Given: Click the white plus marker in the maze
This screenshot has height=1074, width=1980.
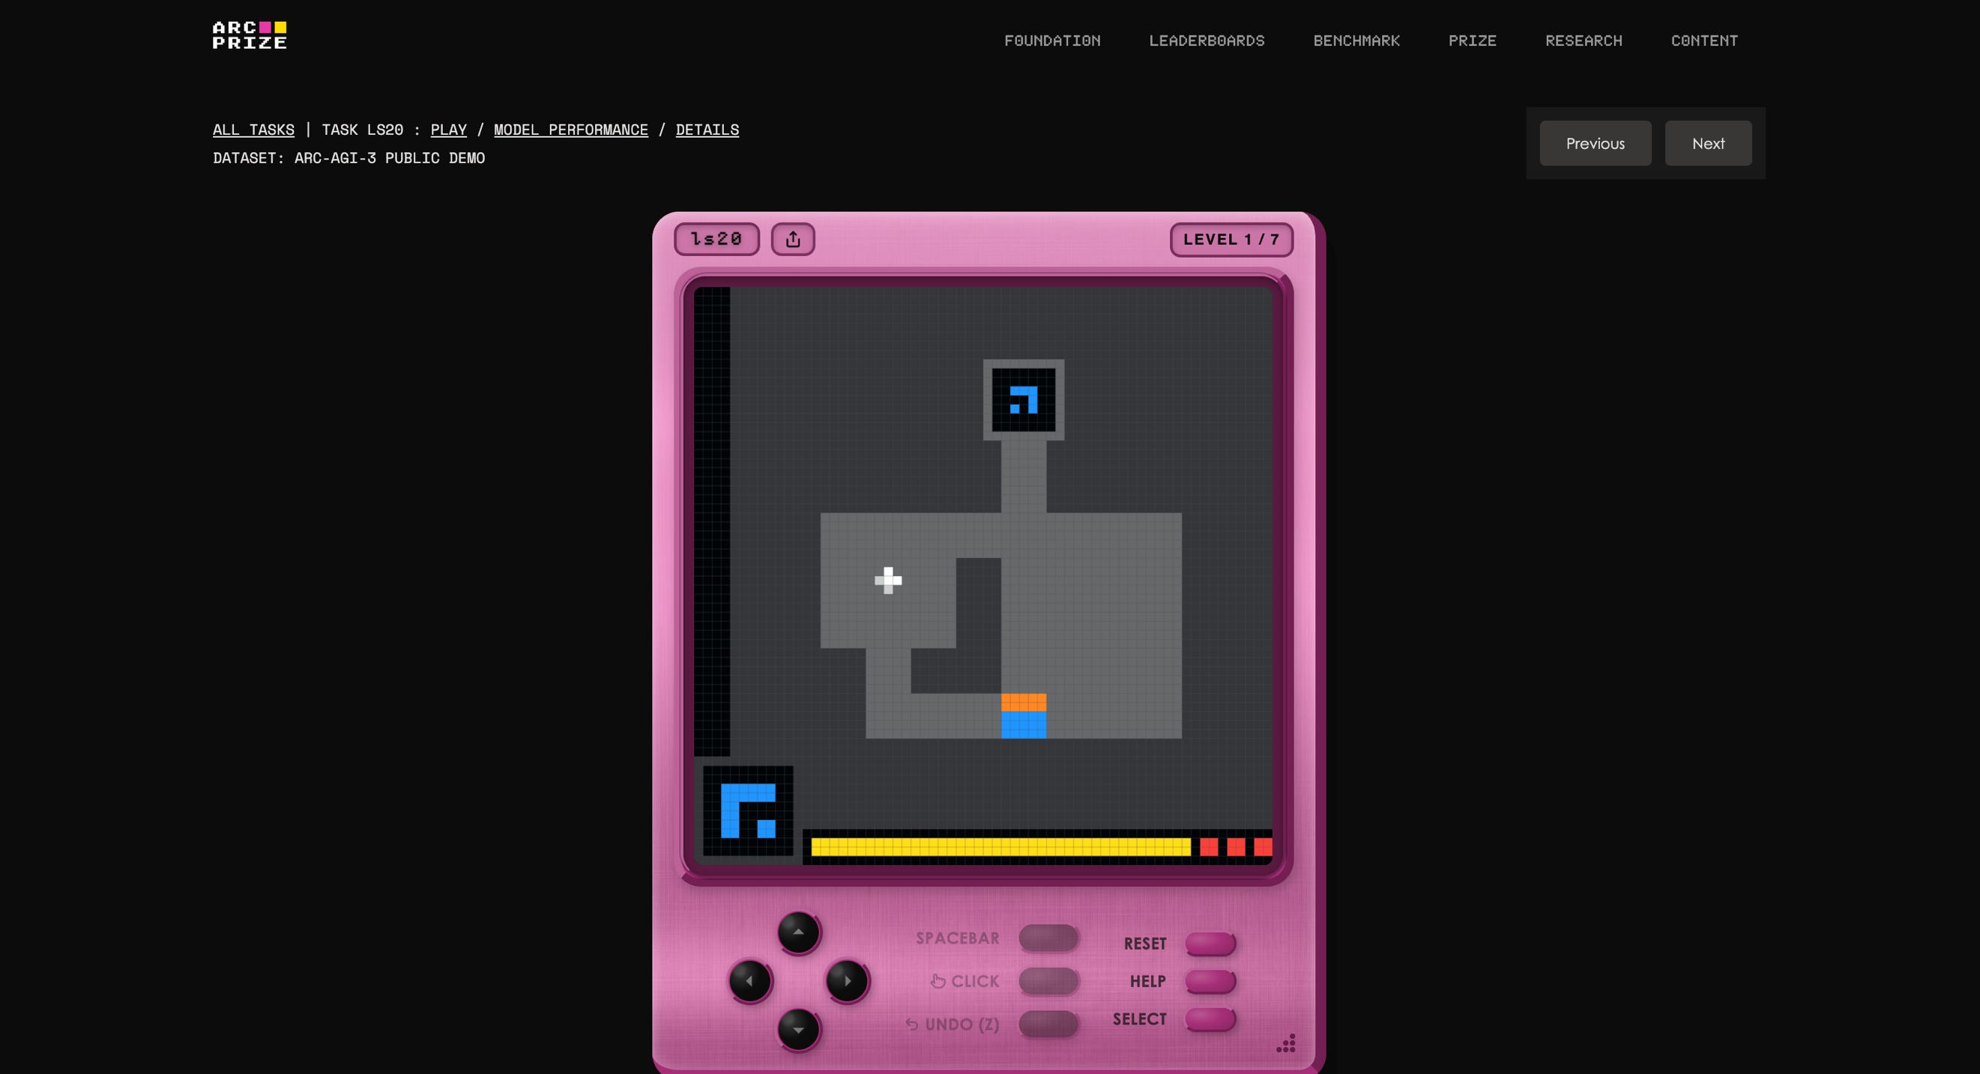Looking at the screenshot, I should pyautogui.click(x=888, y=580).
